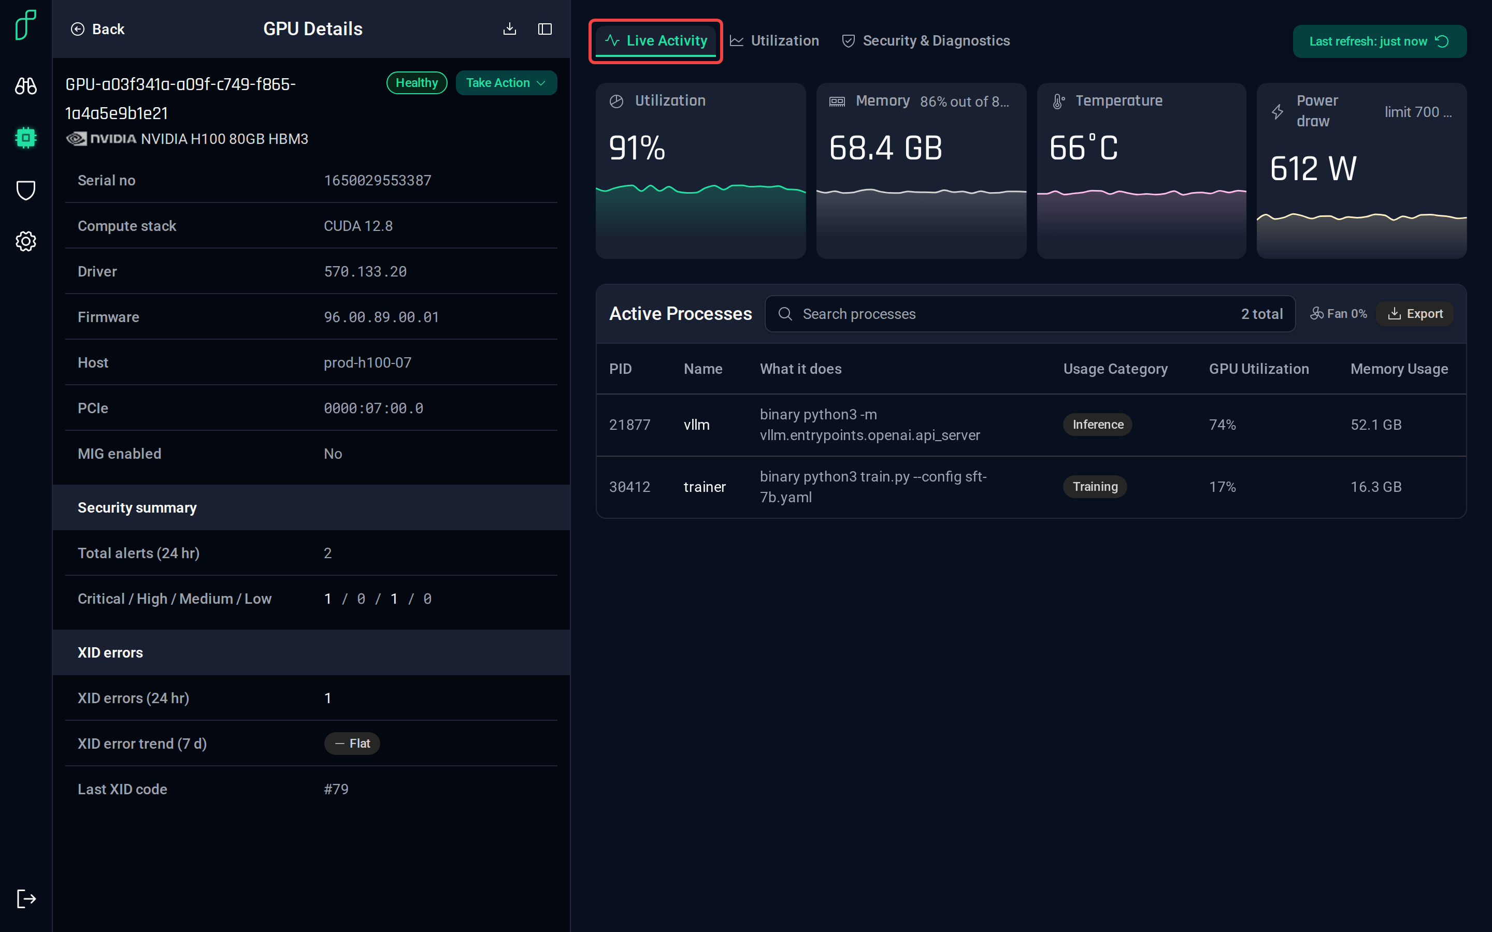
Task: Open settings gear in sidebar
Action: (x=26, y=241)
